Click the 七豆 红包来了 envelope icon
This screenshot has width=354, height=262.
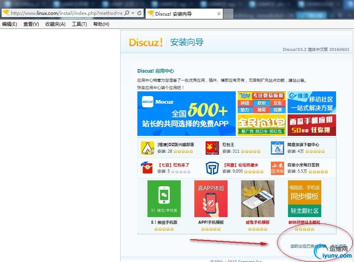148,168
